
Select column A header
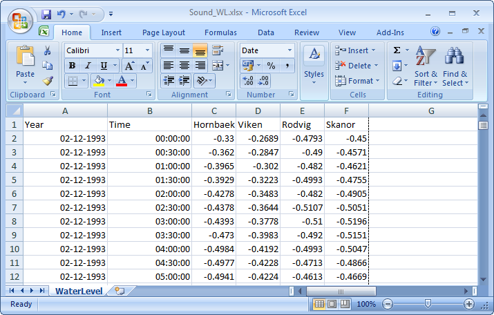[x=65, y=111]
